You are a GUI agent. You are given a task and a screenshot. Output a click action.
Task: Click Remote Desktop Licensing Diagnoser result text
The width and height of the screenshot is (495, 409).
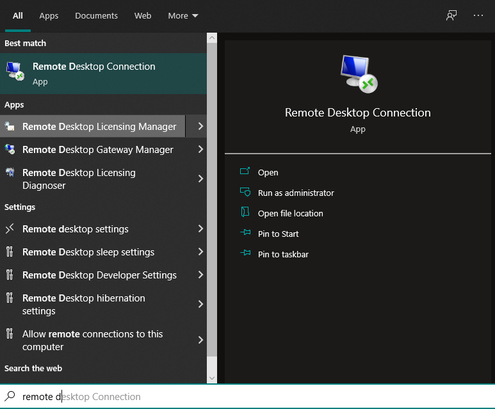tap(79, 179)
